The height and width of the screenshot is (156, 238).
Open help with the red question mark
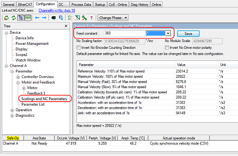pos(91,18)
